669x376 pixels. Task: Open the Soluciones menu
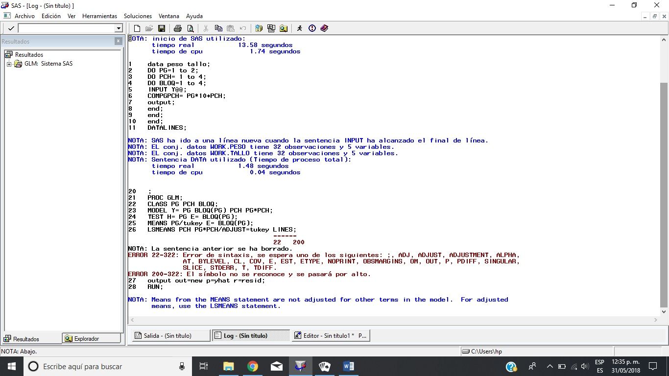click(138, 16)
